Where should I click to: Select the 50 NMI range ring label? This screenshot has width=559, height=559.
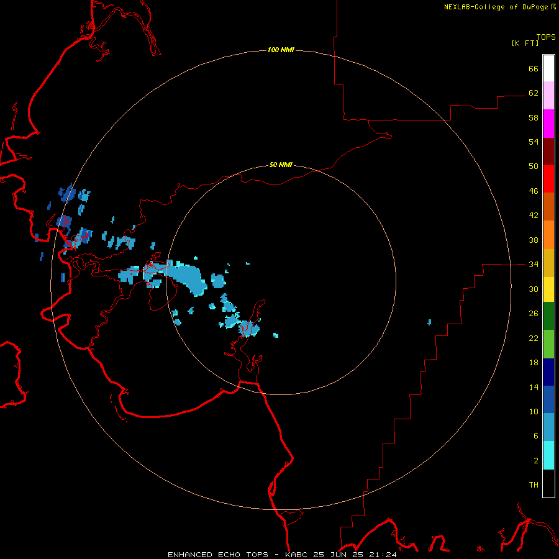[281, 165]
